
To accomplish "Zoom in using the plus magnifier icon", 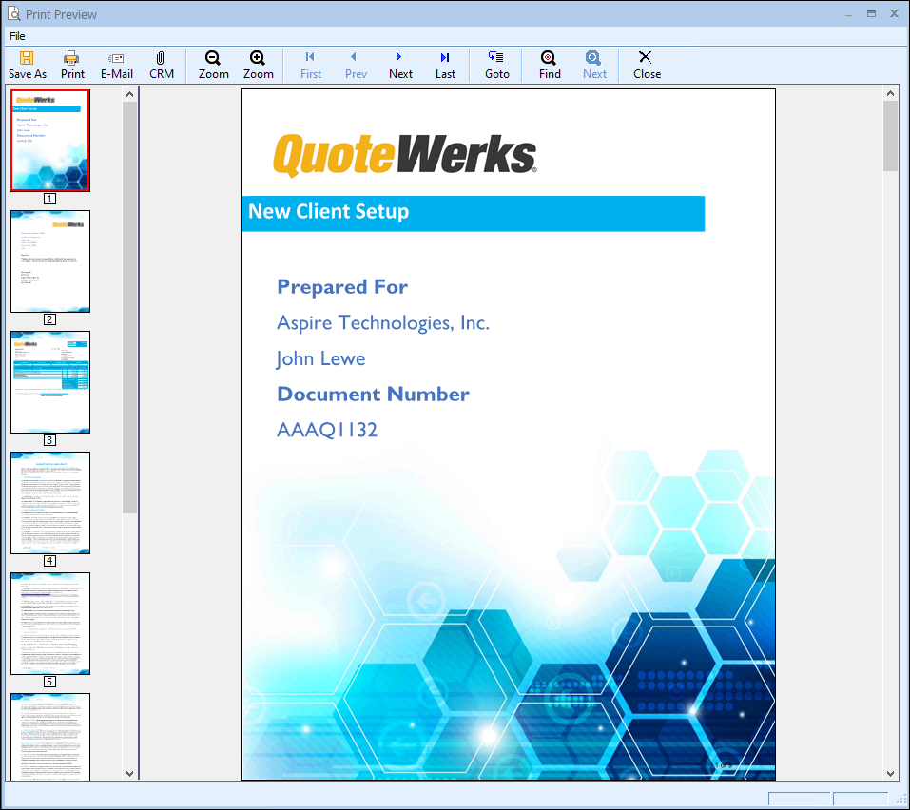I will 258,58.
